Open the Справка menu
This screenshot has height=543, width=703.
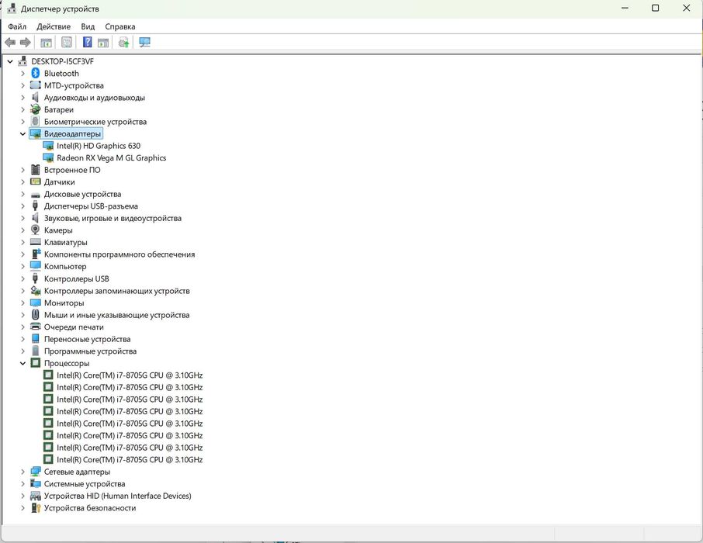[x=120, y=26]
